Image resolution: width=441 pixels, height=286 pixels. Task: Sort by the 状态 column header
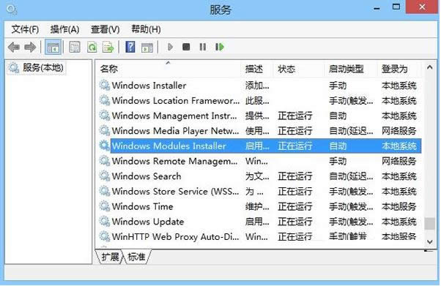coord(298,69)
